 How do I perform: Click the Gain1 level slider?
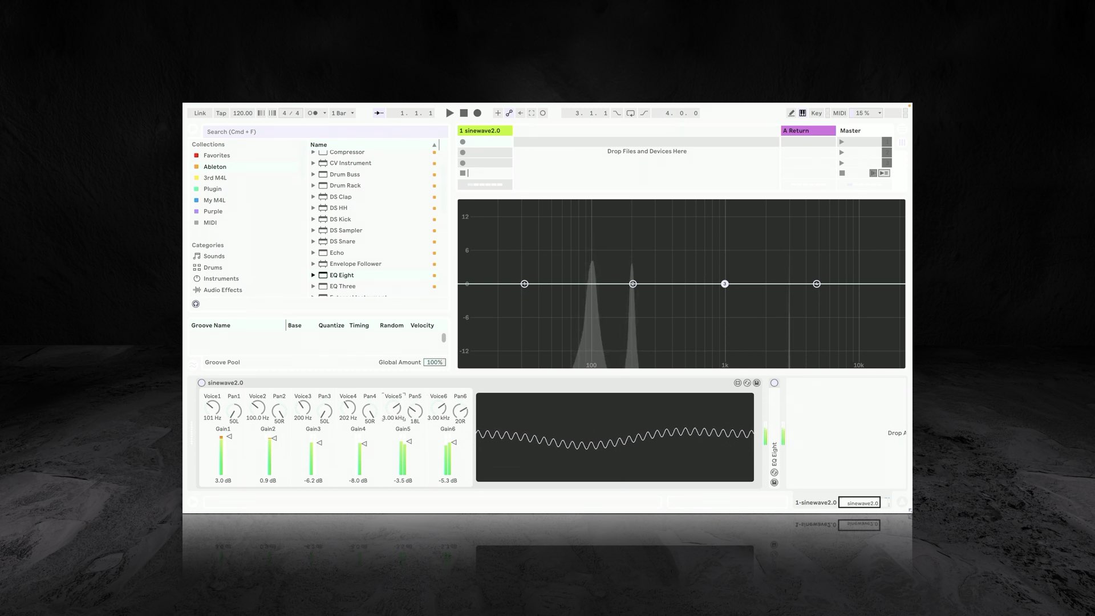221,456
